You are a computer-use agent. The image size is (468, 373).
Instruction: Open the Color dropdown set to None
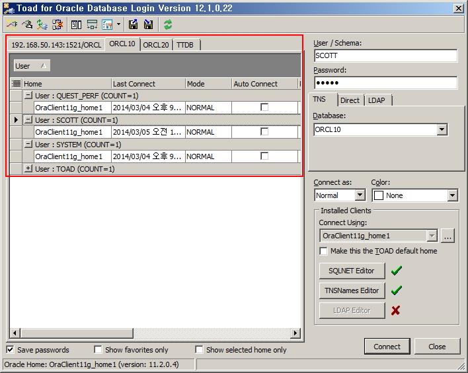tap(452, 195)
